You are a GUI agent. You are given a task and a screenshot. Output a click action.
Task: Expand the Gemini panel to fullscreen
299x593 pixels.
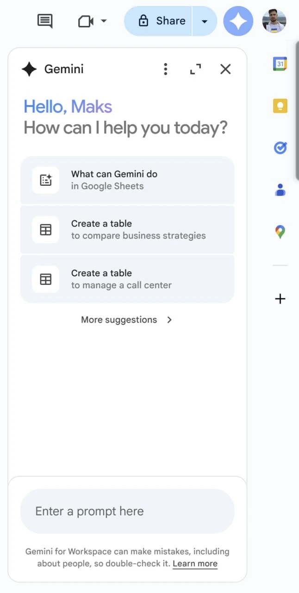[x=196, y=69]
